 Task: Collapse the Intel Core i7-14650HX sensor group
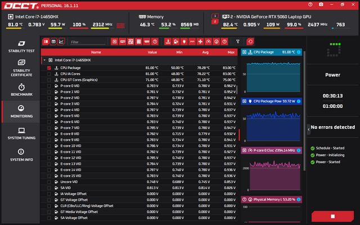tap(44, 60)
